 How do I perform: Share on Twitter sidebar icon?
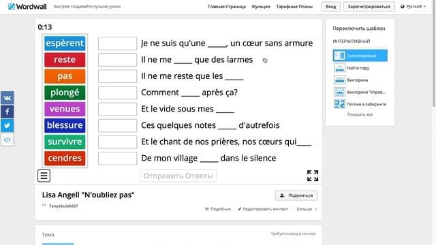7,125
